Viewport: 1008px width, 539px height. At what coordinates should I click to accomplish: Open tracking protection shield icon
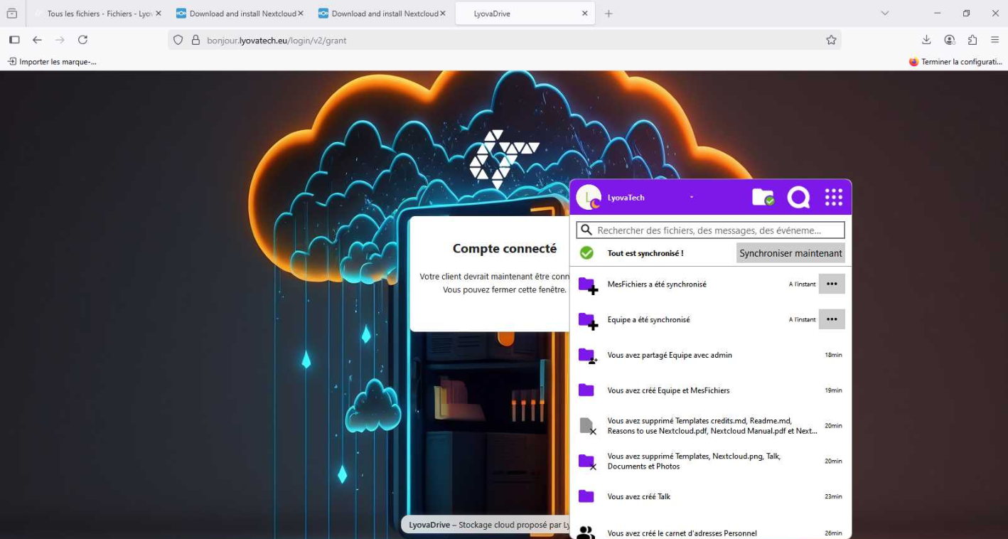click(x=178, y=40)
